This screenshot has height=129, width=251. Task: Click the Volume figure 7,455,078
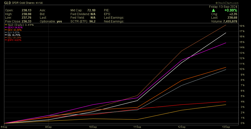230,21
